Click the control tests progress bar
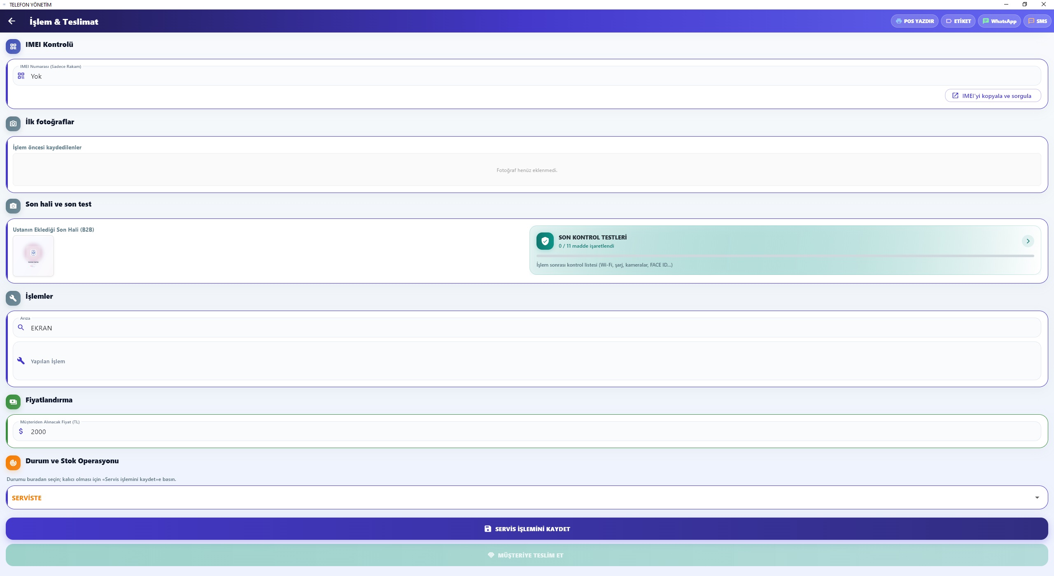The image size is (1054, 576). click(785, 256)
